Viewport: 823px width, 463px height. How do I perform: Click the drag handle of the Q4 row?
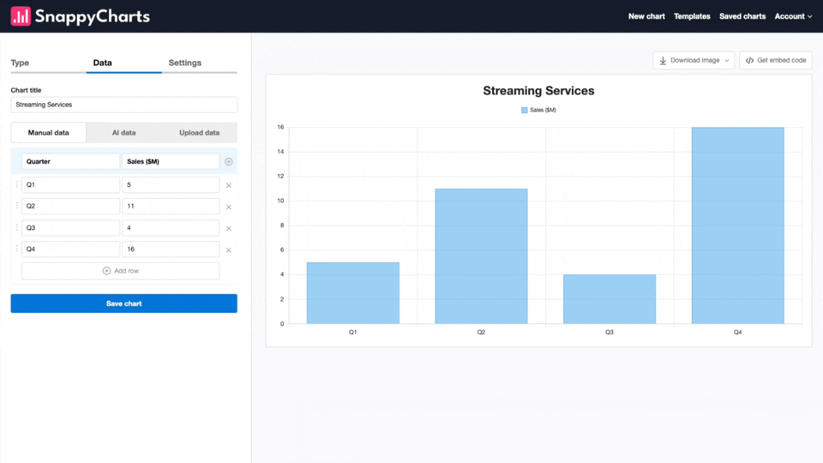16,249
